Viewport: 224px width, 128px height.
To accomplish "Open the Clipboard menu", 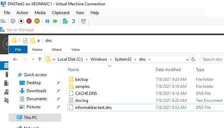I will [x=61, y=13].
